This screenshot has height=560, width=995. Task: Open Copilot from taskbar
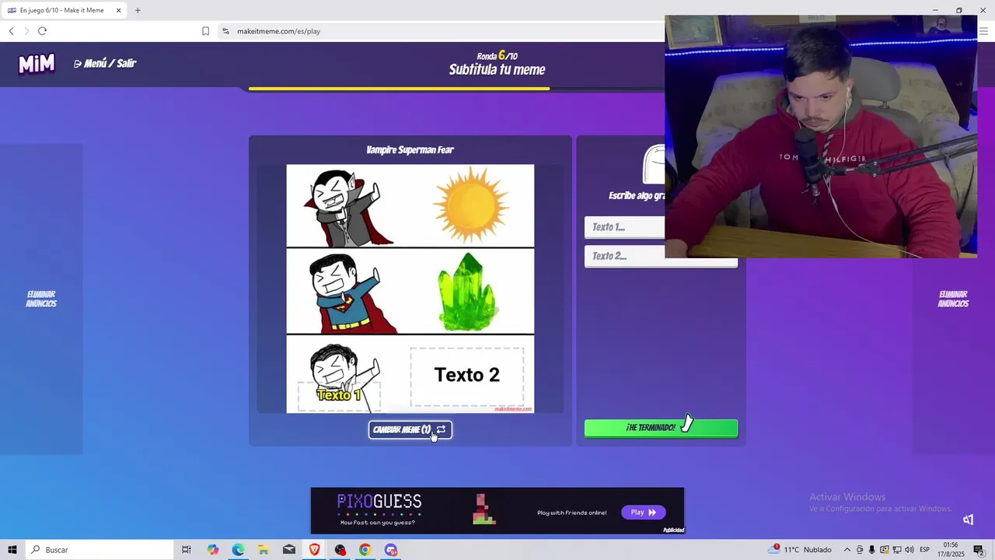point(213,550)
